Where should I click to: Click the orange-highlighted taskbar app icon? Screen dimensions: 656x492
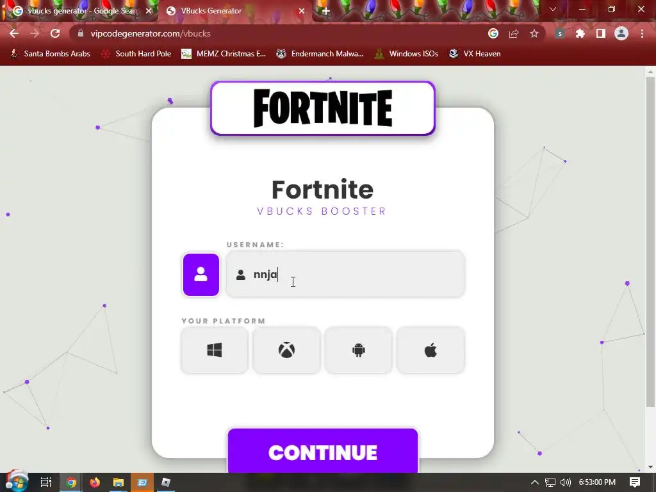tap(142, 482)
